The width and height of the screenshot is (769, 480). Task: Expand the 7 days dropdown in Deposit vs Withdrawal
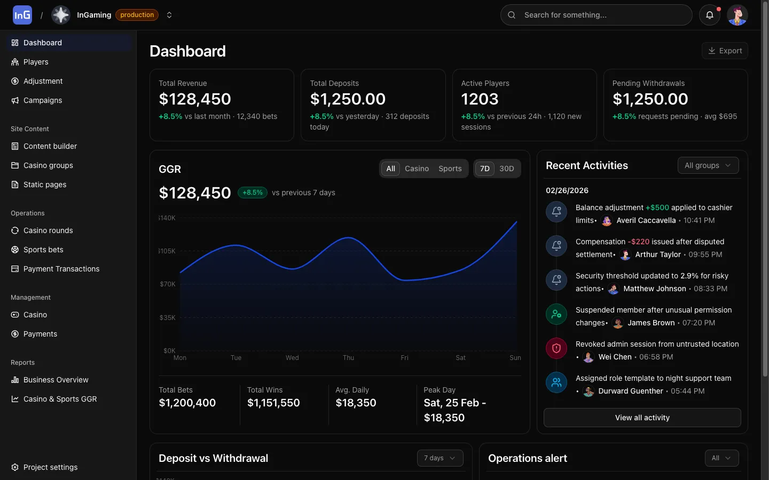pyautogui.click(x=440, y=458)
